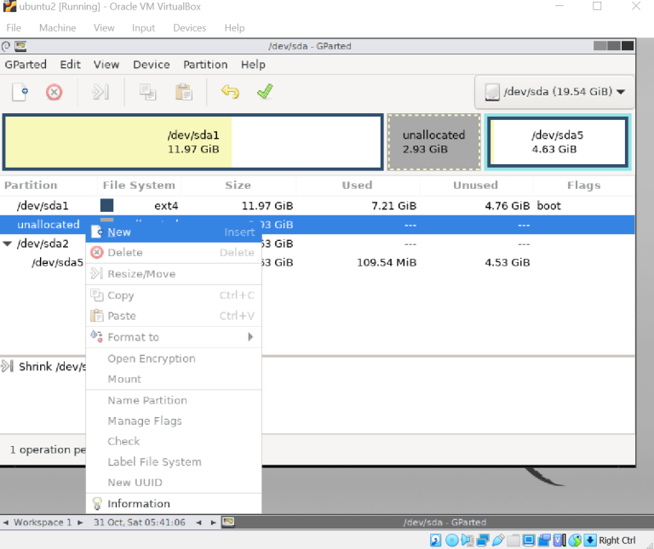Open VirtualBox Devices menu
This screenshot has height=549, width=654.
point(189,28)
